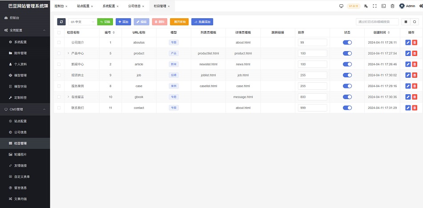Delete the 在线留言 row
The width and height of the screenshot is (423, 208).
tap(415, 97)
